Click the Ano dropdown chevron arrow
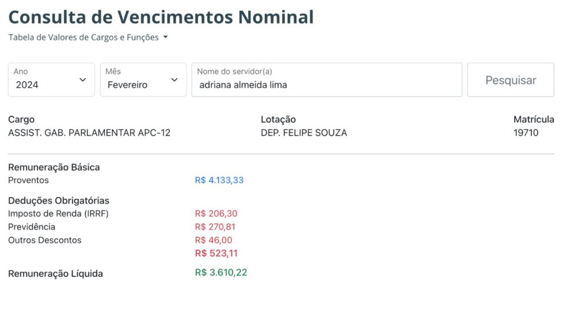Viewport: 579px width, 309px height. [x=83, y=80]
